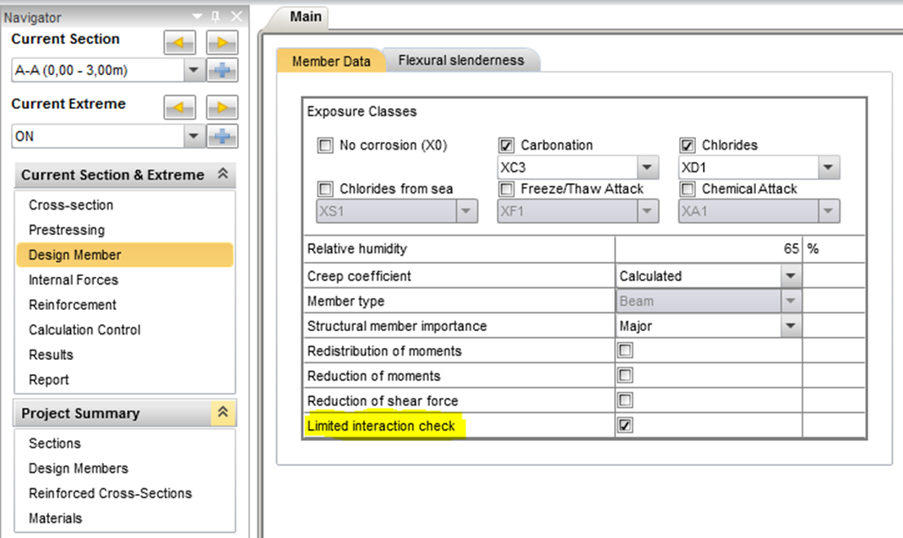Go to Internal Forces in navigator
The height and width of the screenshot is (538, 903).
[x=73, y=280]
